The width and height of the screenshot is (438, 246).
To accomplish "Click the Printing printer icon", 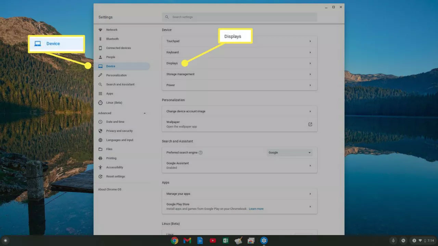I will [x=100, y=158].
